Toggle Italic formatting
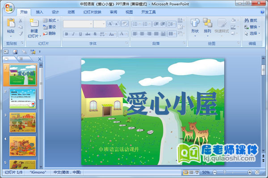Viewport: 268px width, 178px height. [73, 34]
